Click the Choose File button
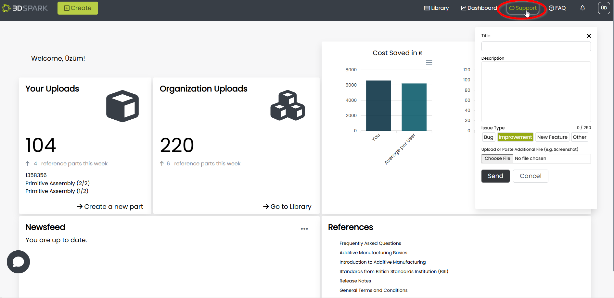This screenshot has width=614, height=298. (x=497, y=159)
